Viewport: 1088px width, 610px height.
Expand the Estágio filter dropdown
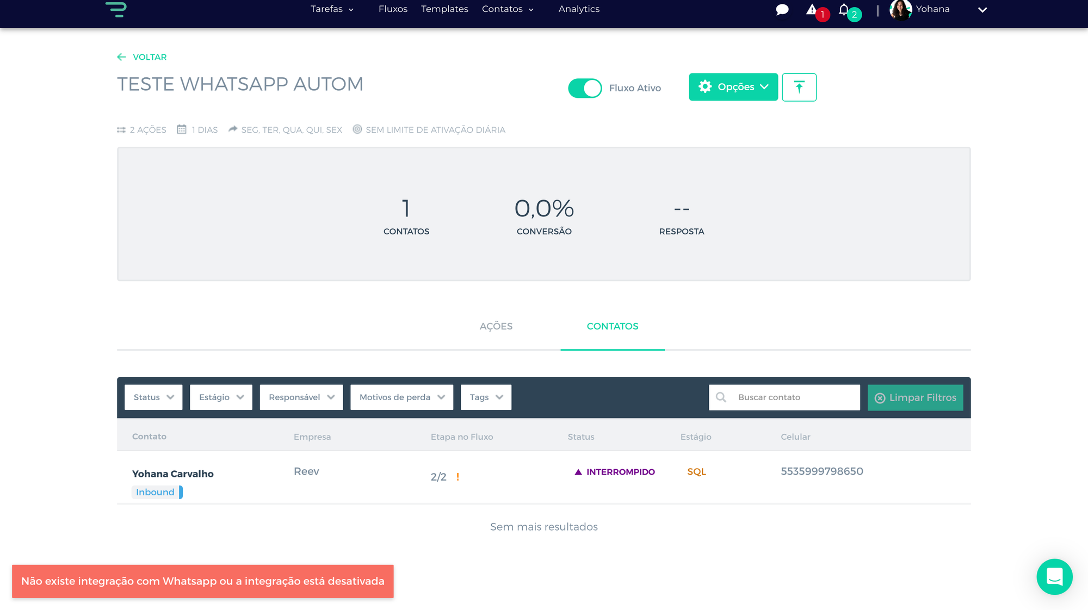pyautogui.click(x=221, y=397)
